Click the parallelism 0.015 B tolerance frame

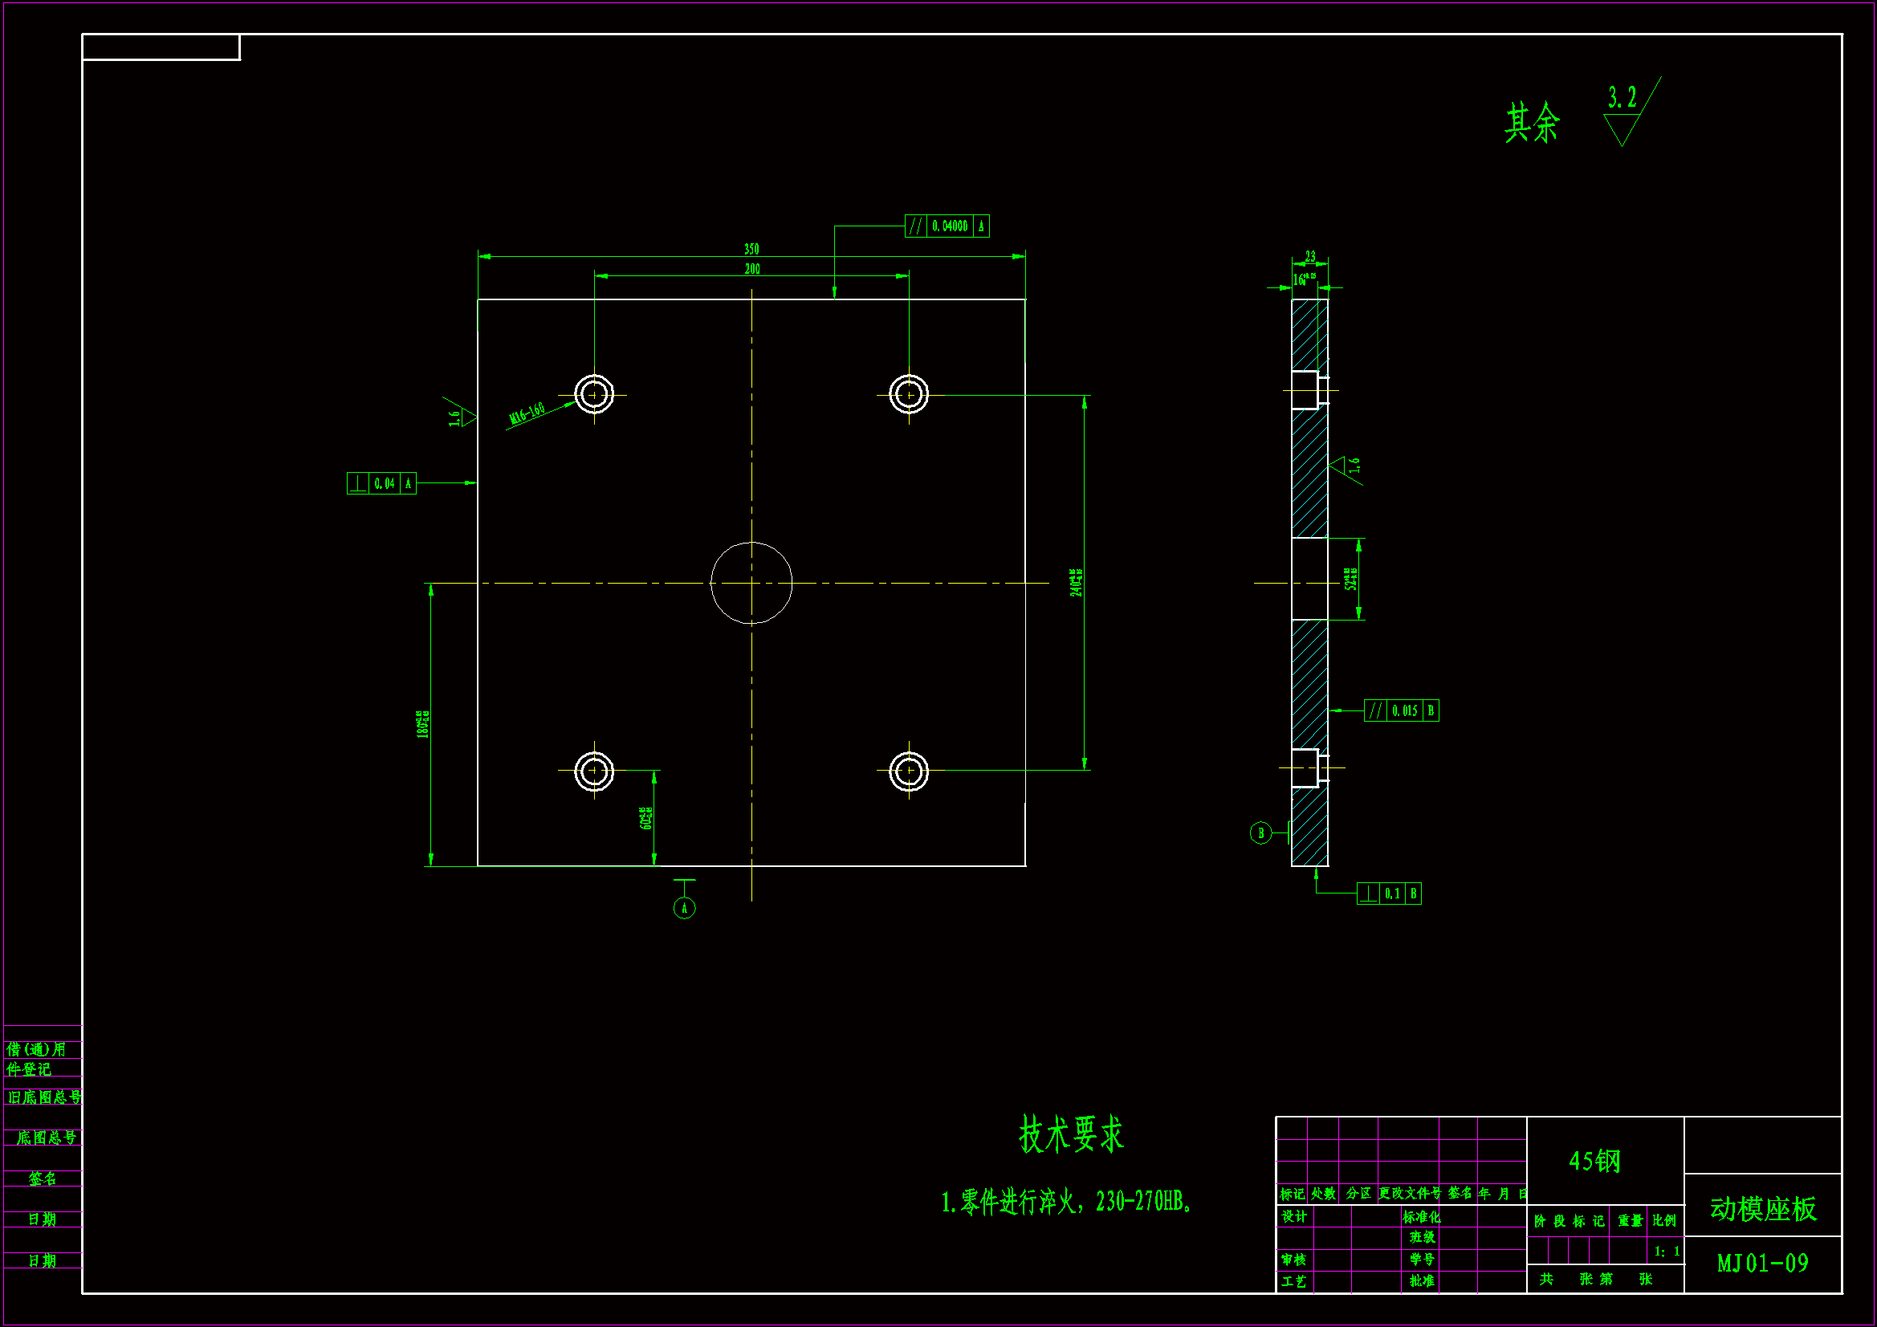point(1401,710)
